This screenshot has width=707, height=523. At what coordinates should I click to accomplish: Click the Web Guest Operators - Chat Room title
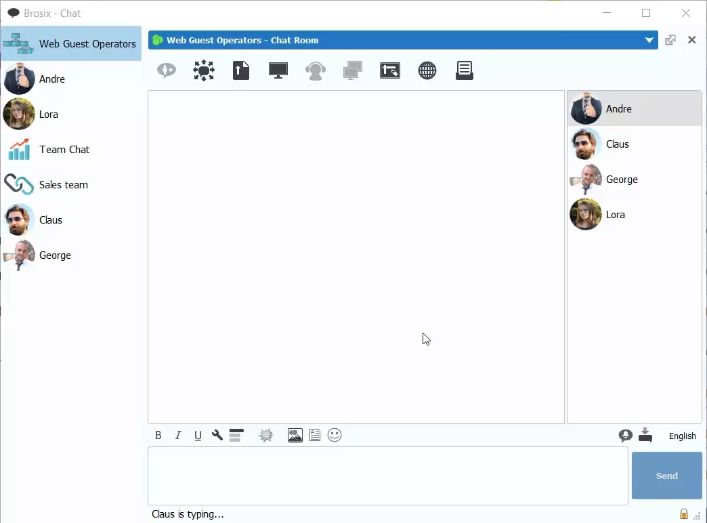click(242, 40)
